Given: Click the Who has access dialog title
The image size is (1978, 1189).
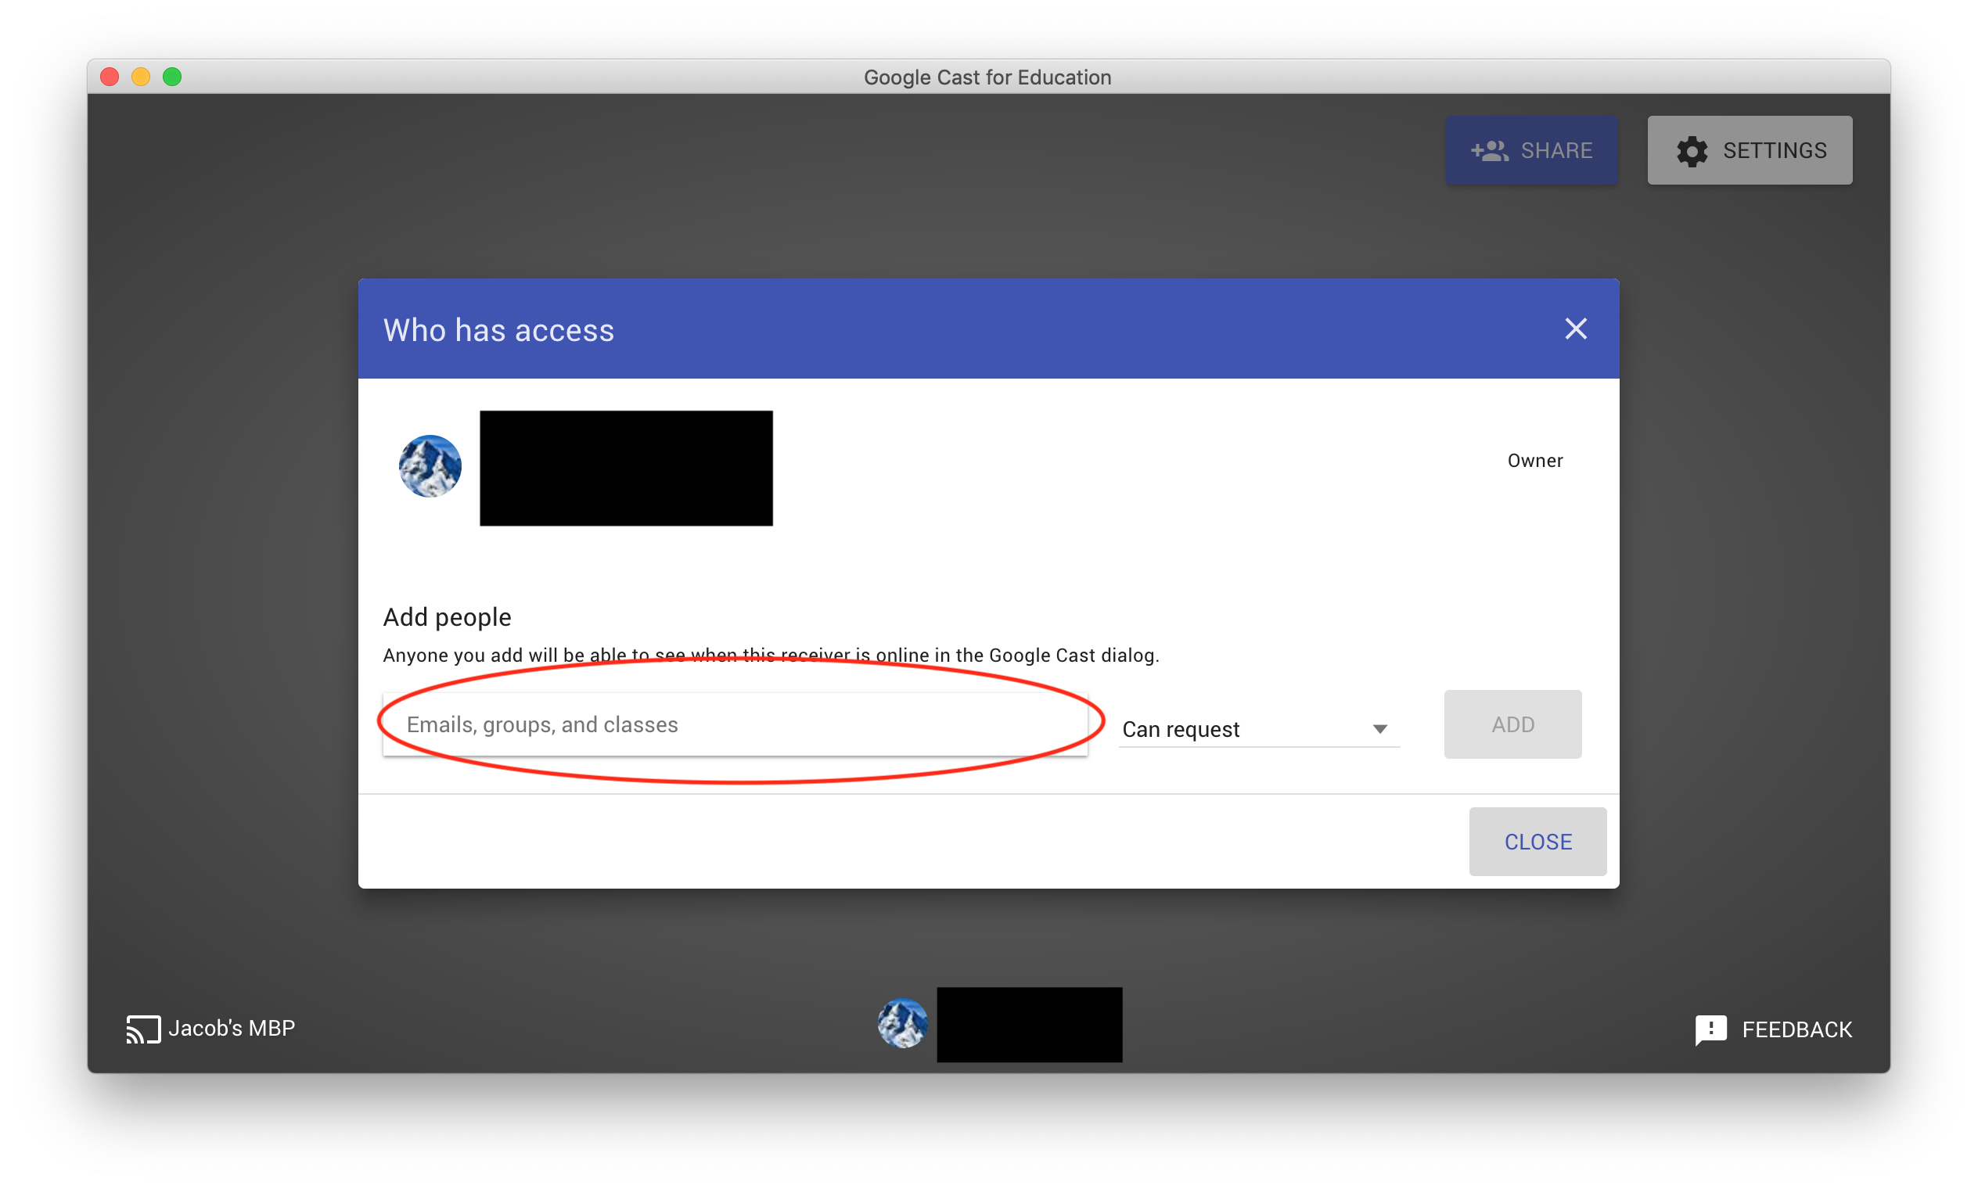Looking at the screenshot, I should pos(498,330).
